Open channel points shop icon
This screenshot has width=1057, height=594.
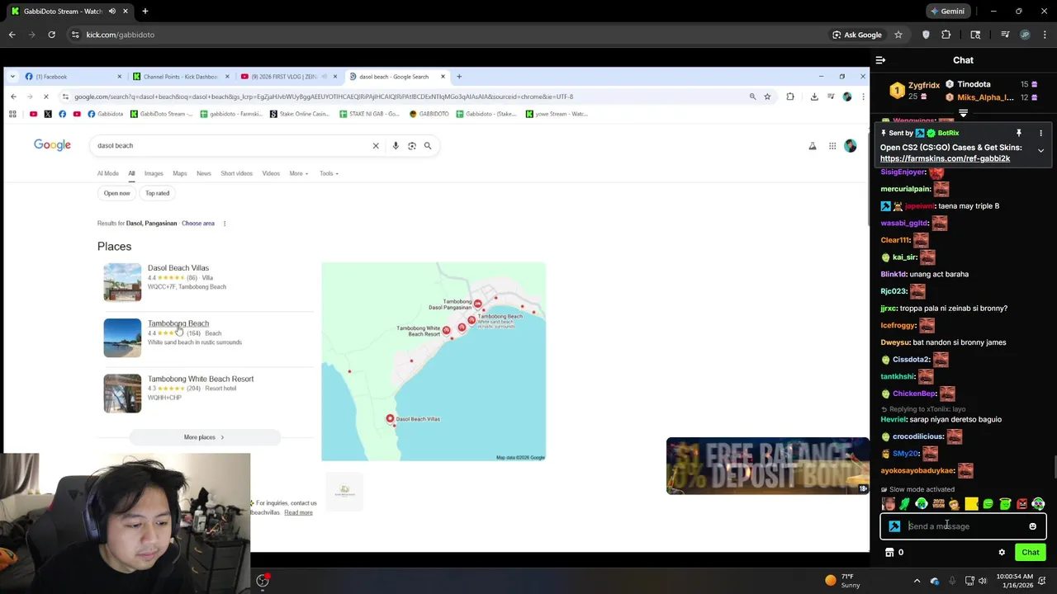tap(889, 553)
